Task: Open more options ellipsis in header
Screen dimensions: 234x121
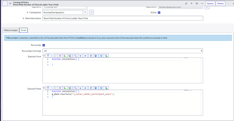Action: coord(202,4)
